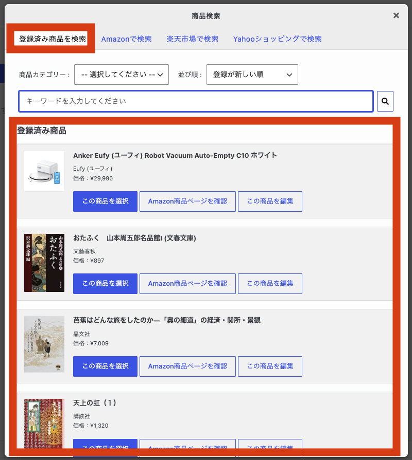Select the おたふく 山本周五郎名品館 product
Viewport: 412px width, 460px height.
(105, 283)
